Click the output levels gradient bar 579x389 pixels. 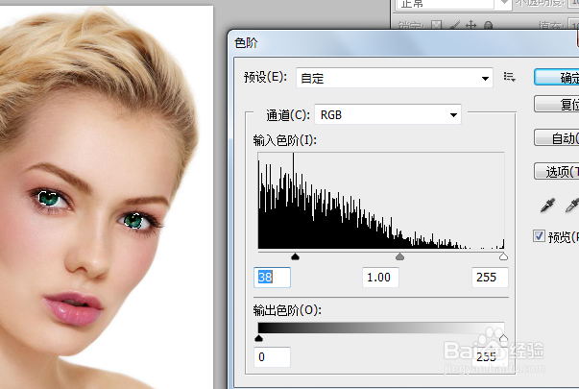click(x=381, y=328)
